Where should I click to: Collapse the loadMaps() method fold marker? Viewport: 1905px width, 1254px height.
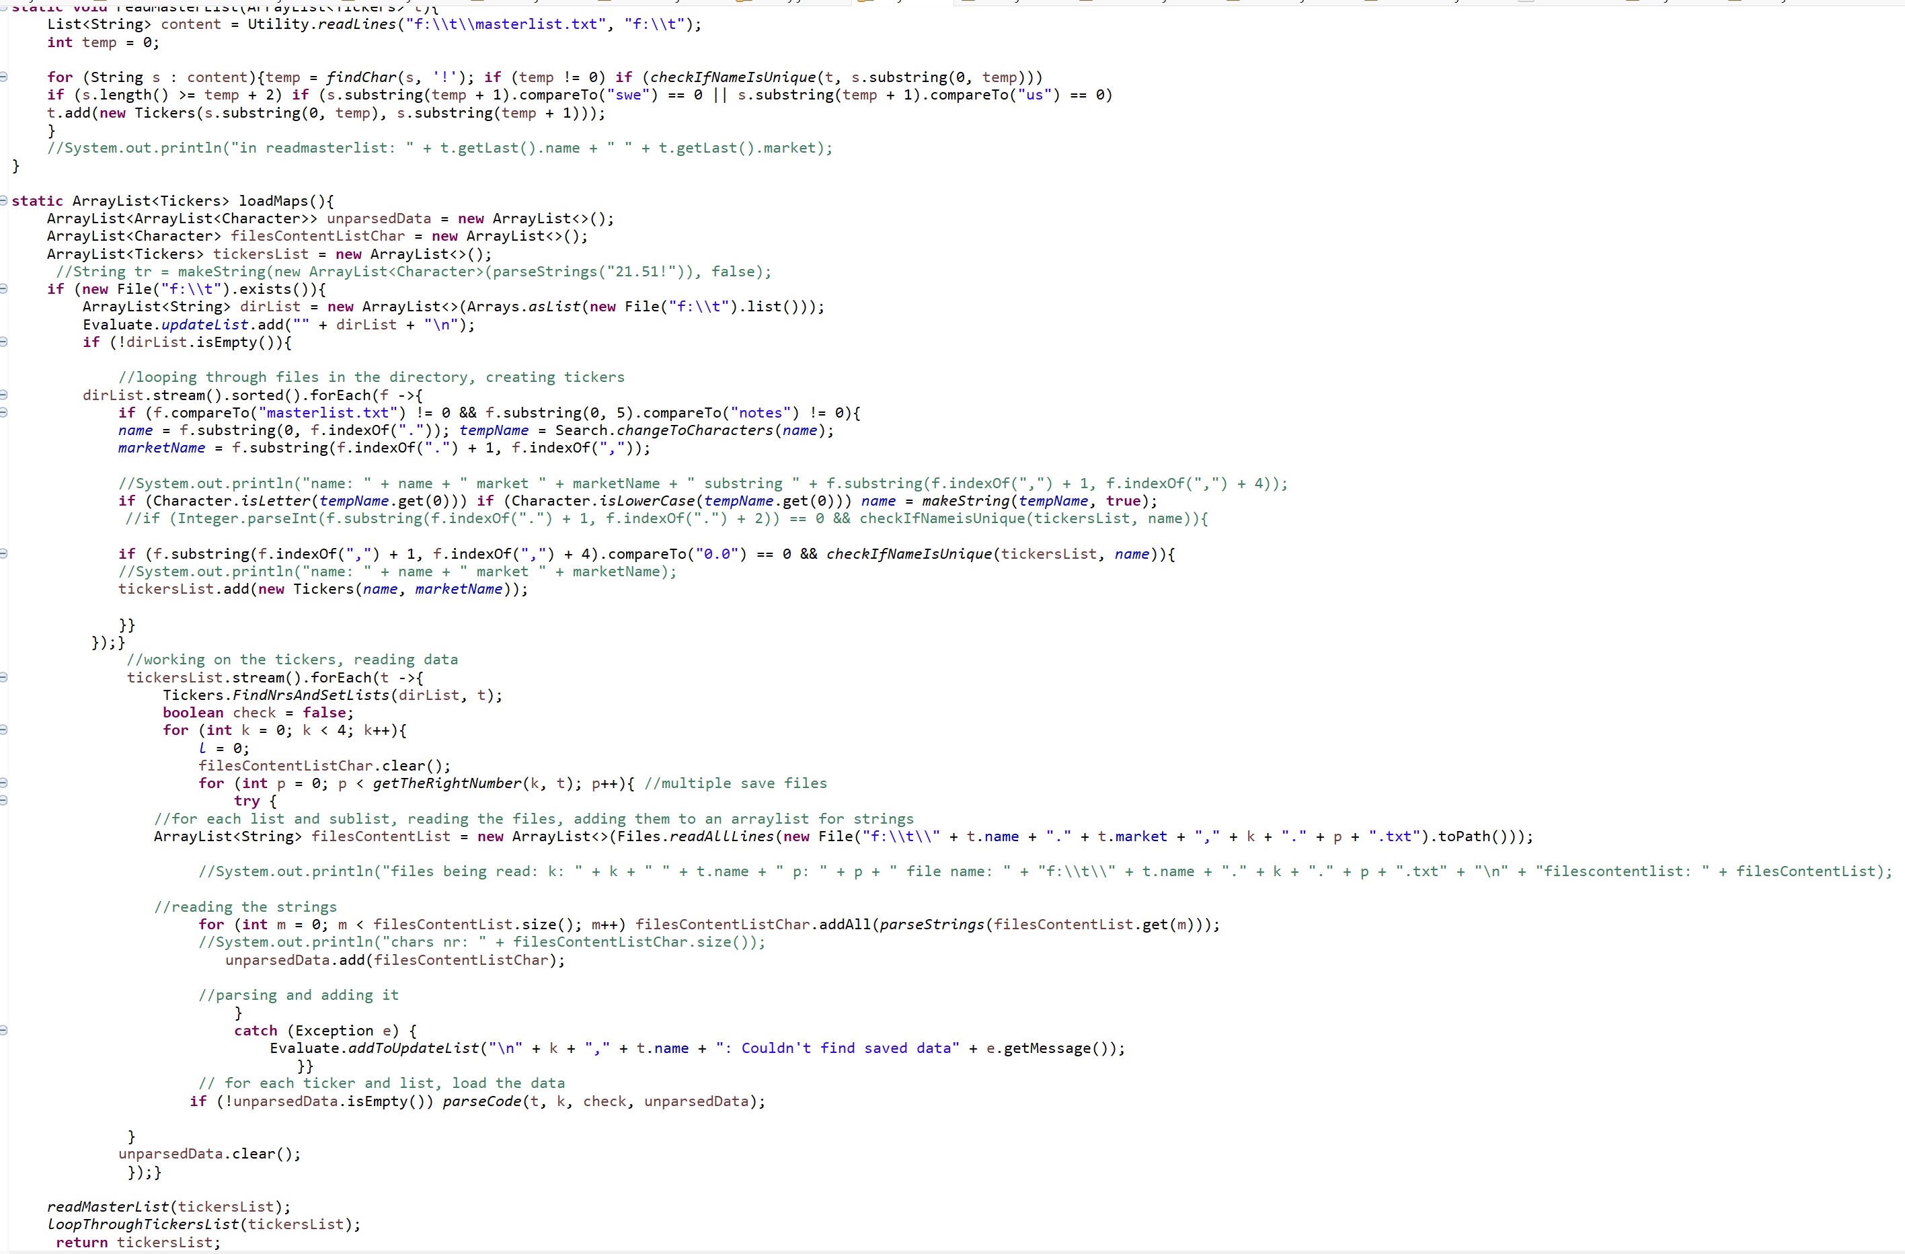pyautogui.click(x=4, y=200)
